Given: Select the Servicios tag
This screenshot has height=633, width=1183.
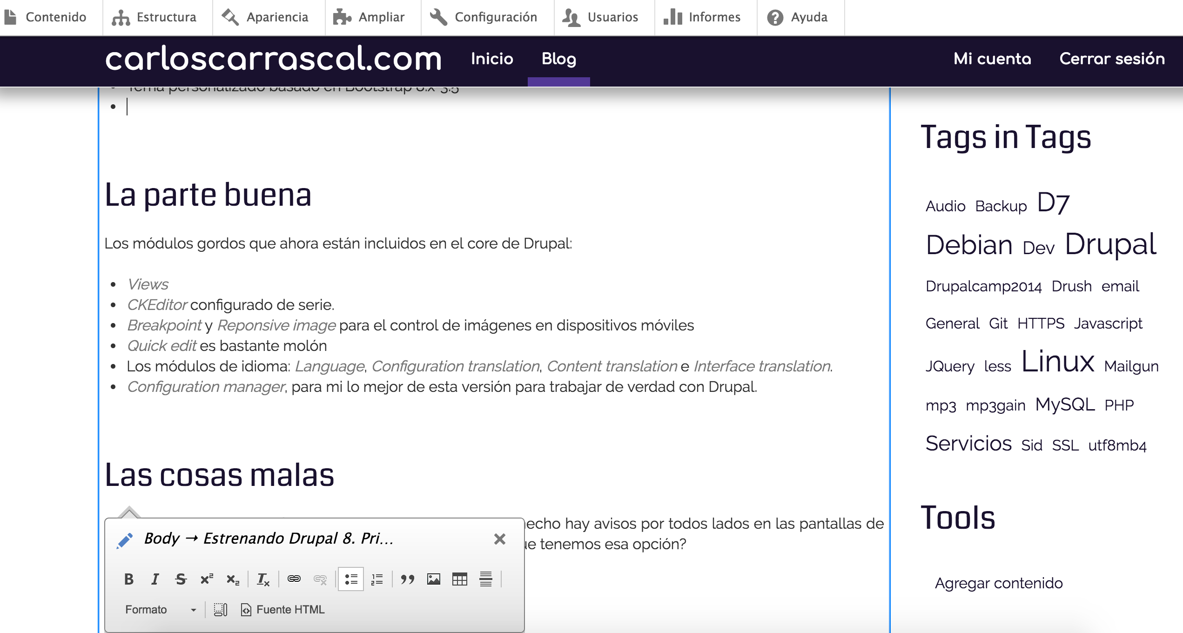Looking at the screenshot, I should pos(968,443).
